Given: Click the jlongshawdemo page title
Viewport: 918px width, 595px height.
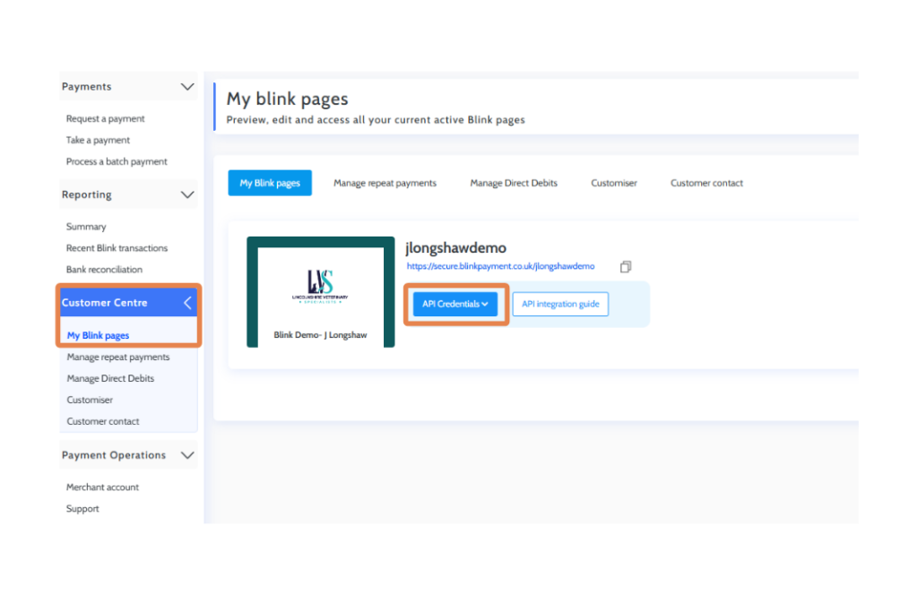Looking at the screenshot, I should point(455,248).
